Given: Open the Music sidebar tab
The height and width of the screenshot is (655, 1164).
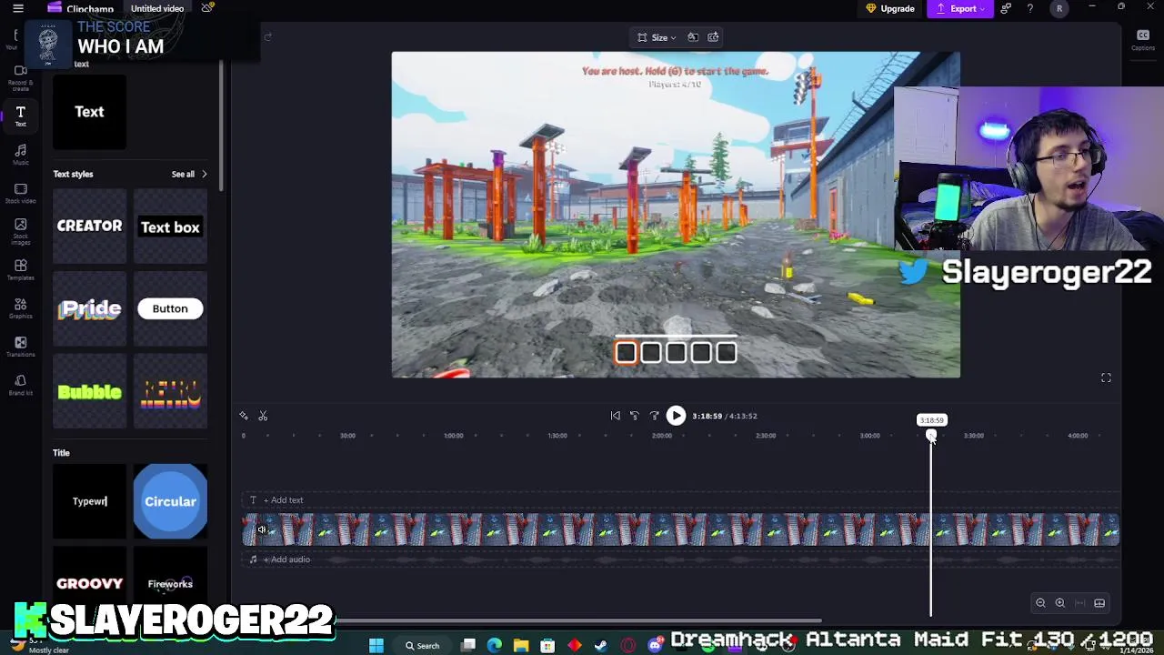Looking at the screenshot, I should [20, 154].
